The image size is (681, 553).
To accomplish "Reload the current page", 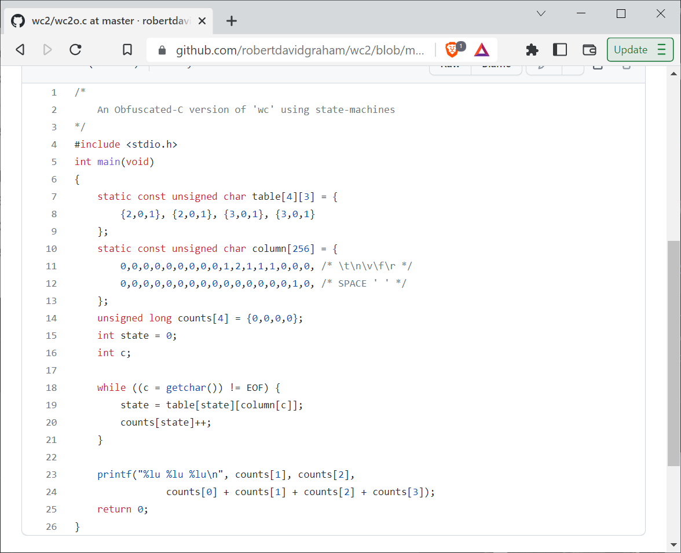I will (75, 50).
